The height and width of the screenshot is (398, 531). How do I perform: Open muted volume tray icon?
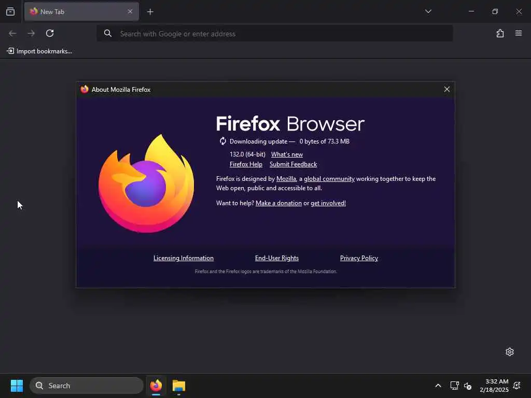468,386
